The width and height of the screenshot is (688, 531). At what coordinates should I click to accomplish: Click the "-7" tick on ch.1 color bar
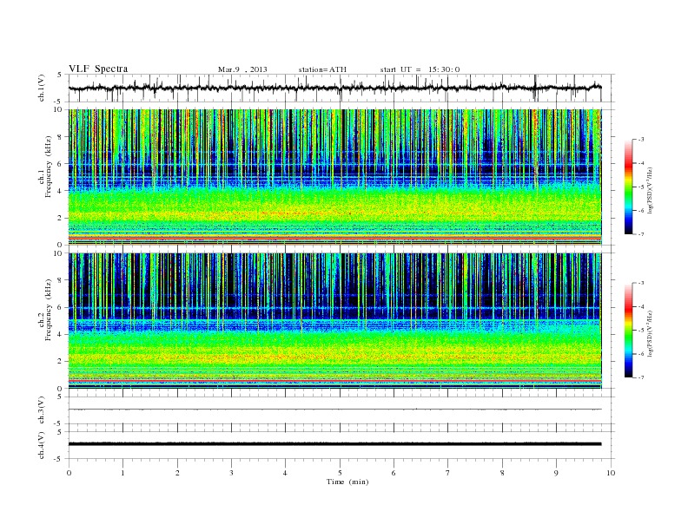coord(641,234)
